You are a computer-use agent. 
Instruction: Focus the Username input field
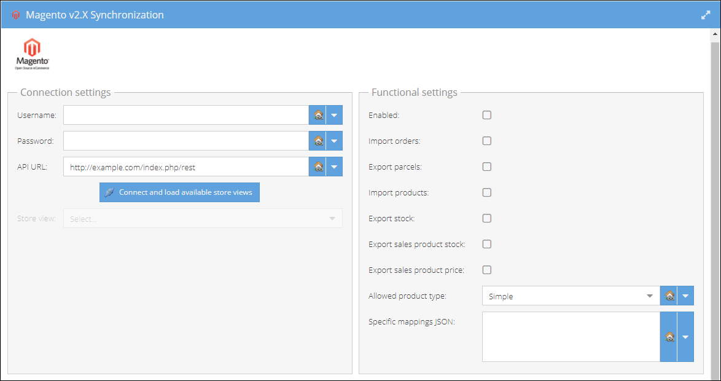point(186,115)
